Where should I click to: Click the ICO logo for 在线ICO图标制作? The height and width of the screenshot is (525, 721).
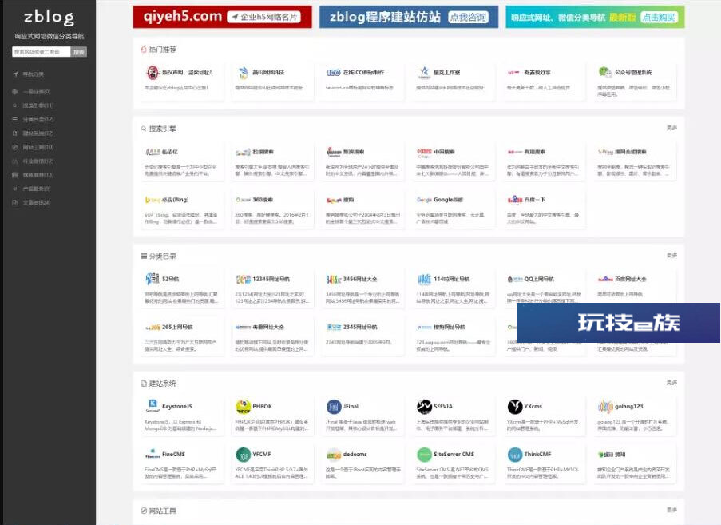(x=334, y=73)
